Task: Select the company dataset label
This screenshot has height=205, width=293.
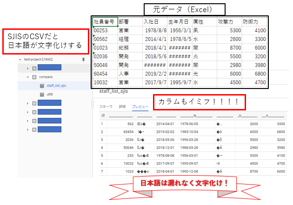Action: pyautogui.click(x=46, y=77)
